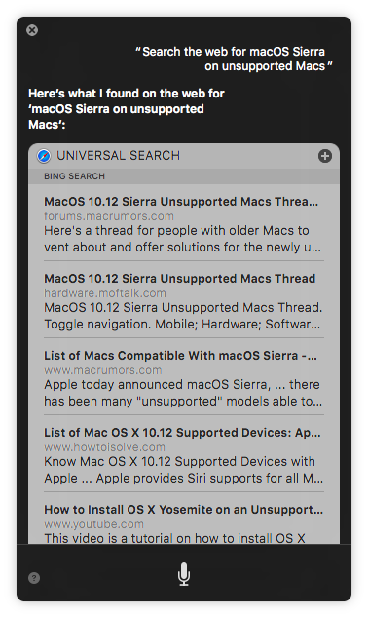368x618 pixels.
Task: Click the 'Here's a thread for people' snippet
Action: coord(183,239)
